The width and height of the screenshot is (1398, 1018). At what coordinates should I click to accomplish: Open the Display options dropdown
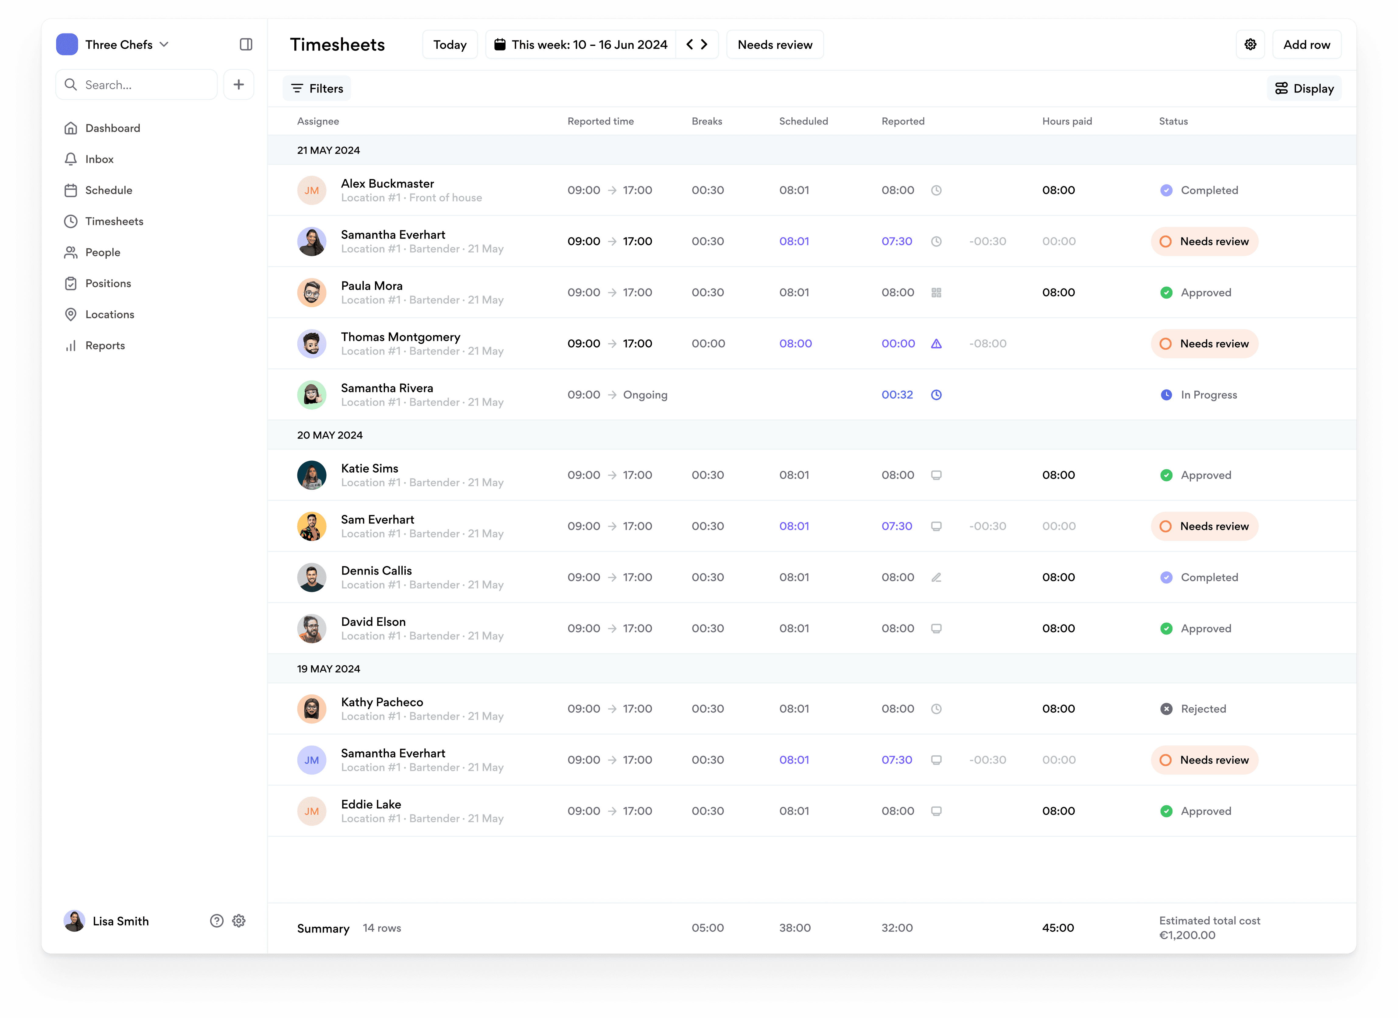click(x=1304, y=89)
